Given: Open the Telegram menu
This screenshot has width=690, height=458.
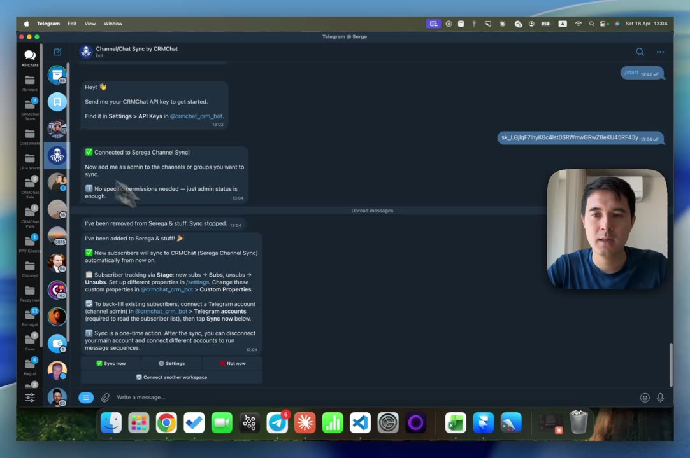Looking at the screenshot, I should coord(48,24).
